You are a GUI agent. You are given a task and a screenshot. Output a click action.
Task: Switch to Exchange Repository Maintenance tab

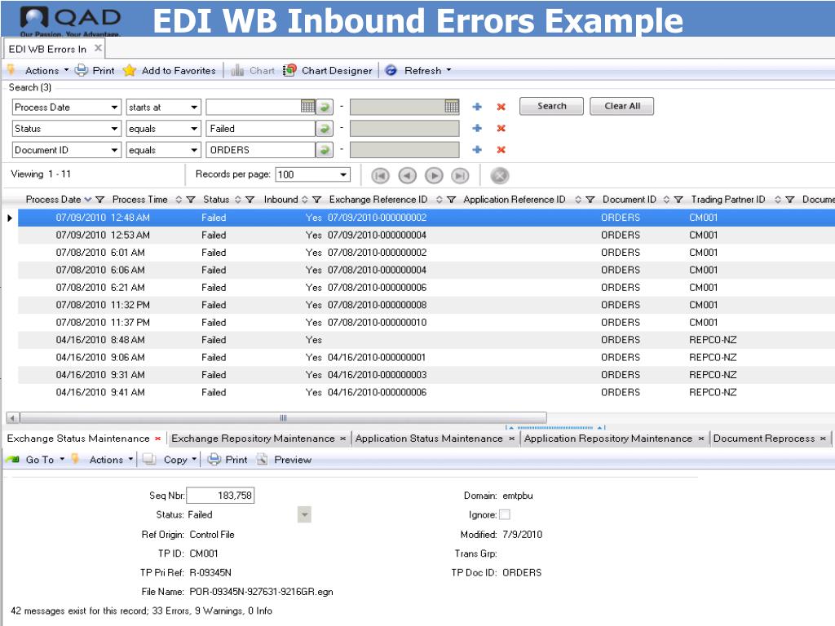pos(253,438)
